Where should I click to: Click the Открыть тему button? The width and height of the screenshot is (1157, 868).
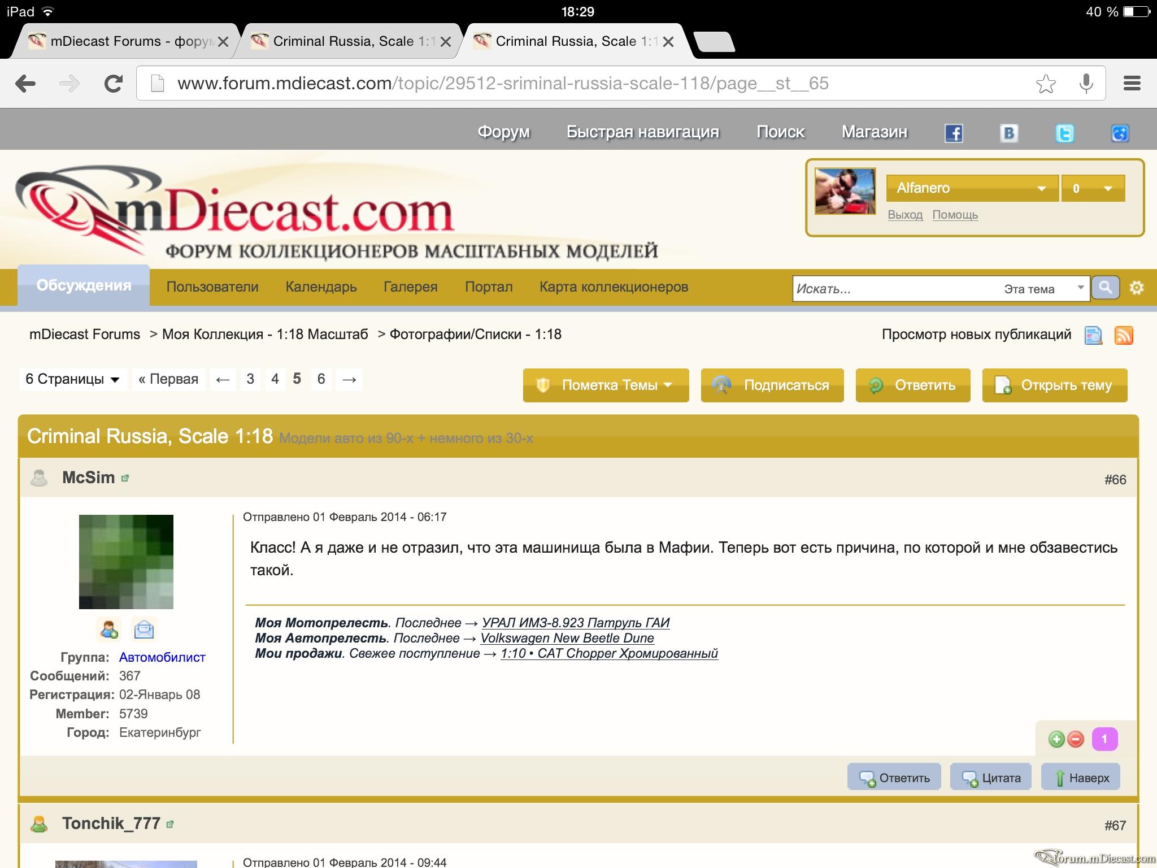1055,385
